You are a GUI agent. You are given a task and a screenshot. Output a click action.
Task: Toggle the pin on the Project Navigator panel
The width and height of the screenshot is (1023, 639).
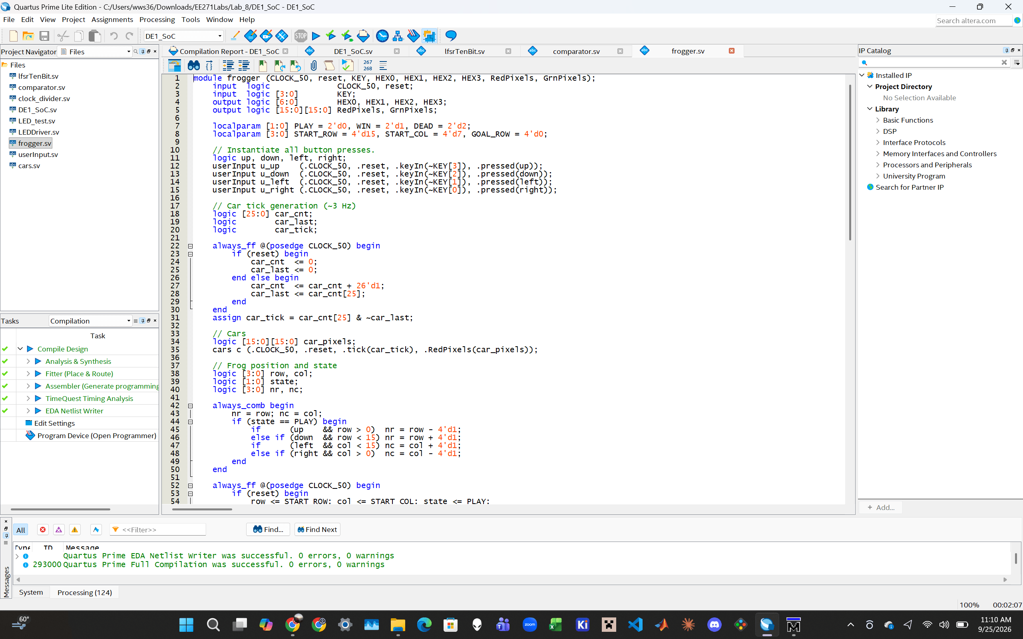tap(142, 51)
